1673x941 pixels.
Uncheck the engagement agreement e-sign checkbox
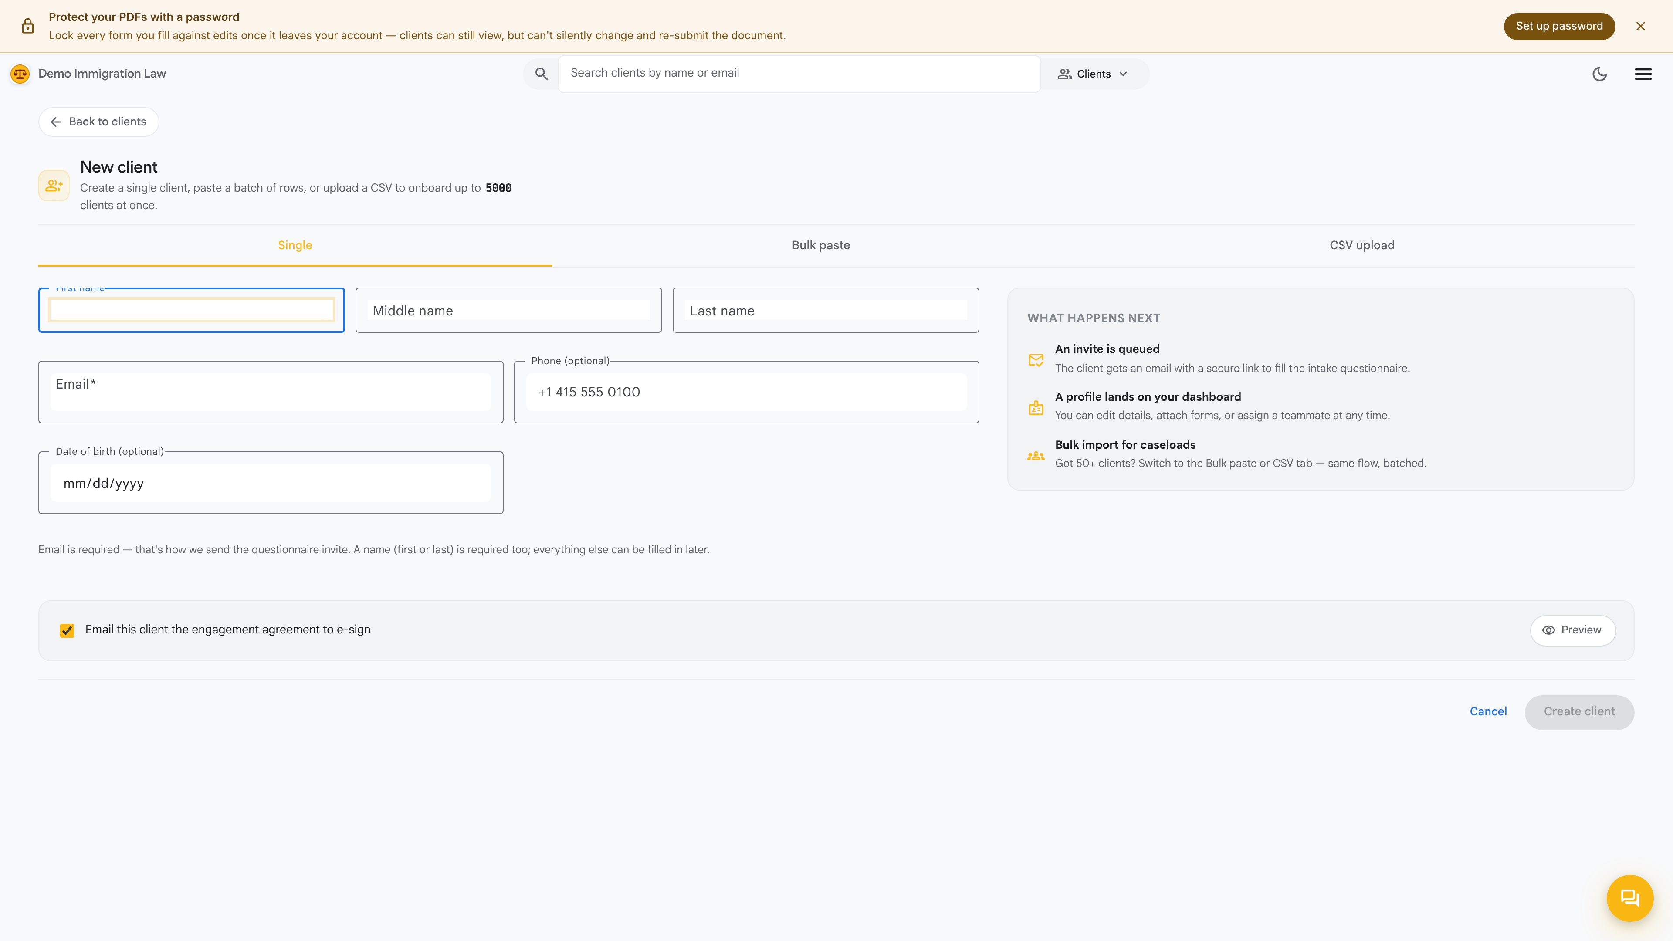[x=67, y=630]
